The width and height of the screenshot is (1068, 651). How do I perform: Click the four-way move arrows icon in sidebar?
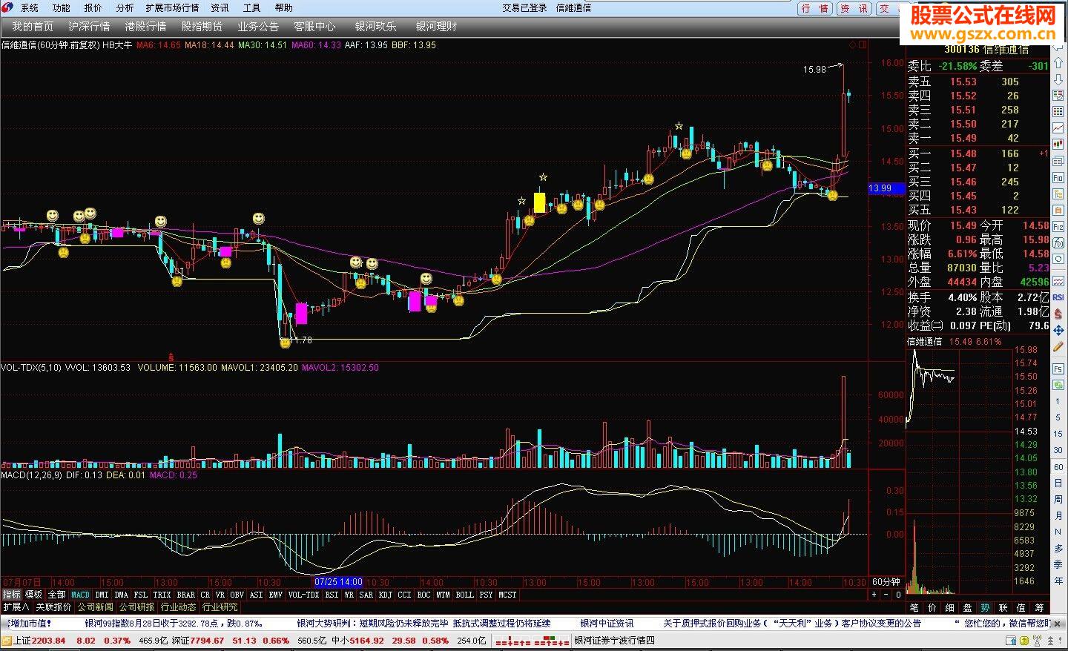tap(1058, 331)
